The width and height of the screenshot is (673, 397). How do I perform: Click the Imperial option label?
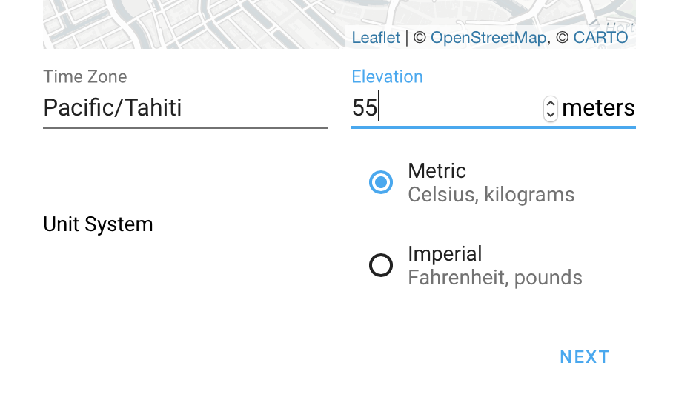[x=445, y=254]
